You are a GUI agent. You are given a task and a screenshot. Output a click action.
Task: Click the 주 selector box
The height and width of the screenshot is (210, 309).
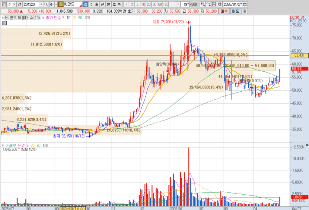point(10,4)
